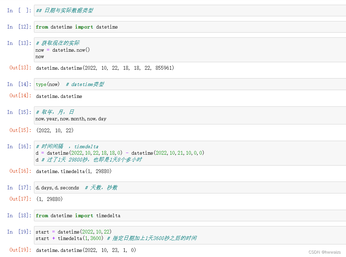Click the line 'now = datetime.now()'
The image size is (346, 257).
[63, 50]
